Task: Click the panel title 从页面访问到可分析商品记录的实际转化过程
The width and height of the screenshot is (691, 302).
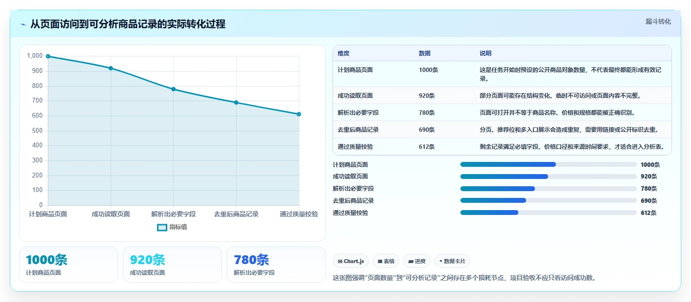Action: point(128,24)
